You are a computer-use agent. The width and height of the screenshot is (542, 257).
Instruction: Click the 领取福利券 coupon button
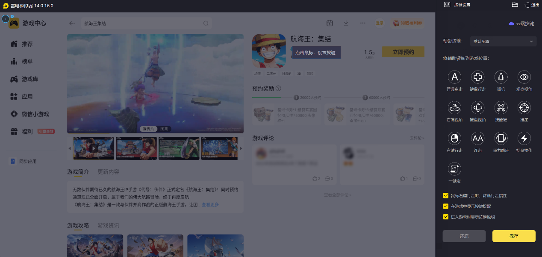tap(408, 23)
